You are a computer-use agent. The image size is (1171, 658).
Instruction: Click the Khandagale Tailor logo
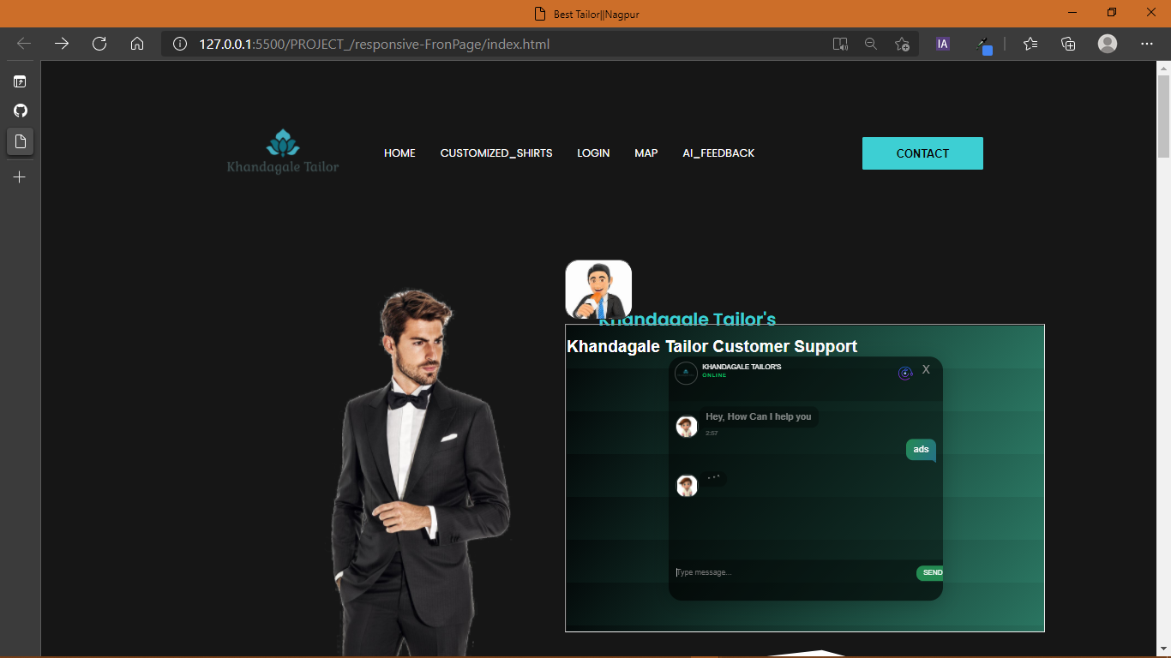click(x=283, y=152)
